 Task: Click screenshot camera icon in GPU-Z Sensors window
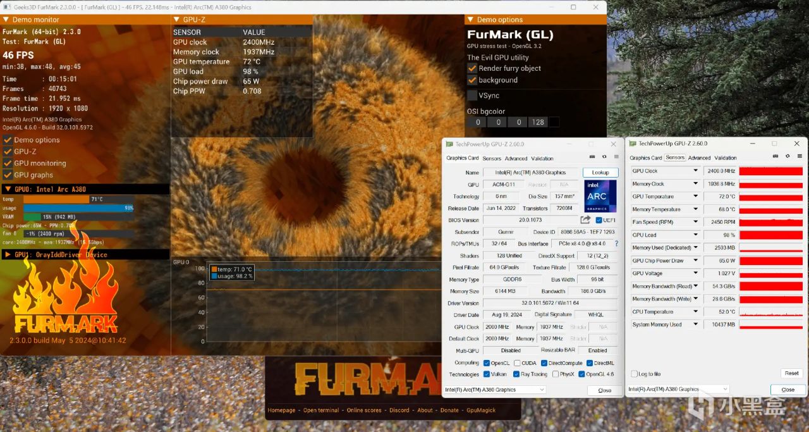click(776, 156)
